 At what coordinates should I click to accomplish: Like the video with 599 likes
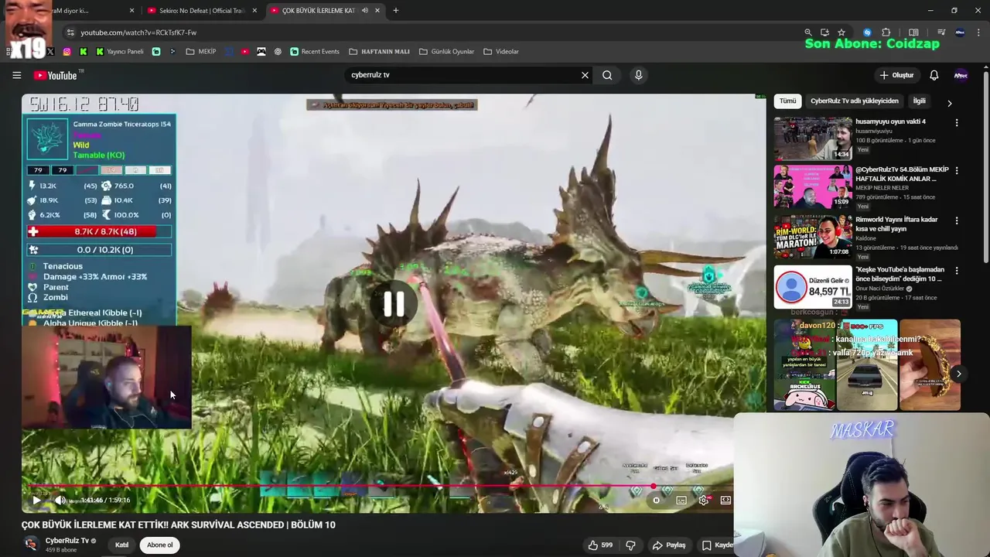600,545
